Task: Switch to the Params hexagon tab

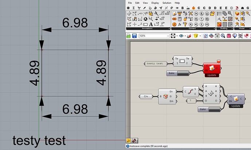Action: point(128,8)
